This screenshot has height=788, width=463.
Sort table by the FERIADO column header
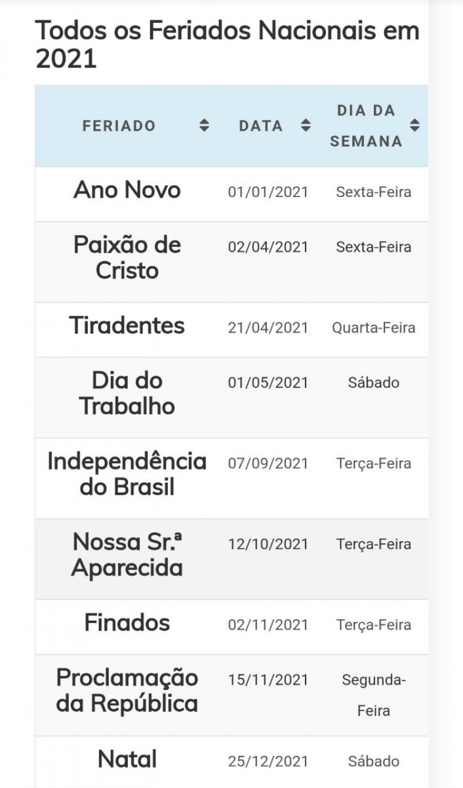pyautogui.click(x=119, y=125)
